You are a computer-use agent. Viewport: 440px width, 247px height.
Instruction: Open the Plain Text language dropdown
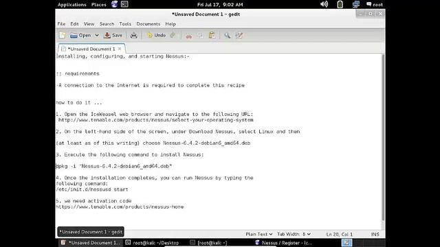tap(258, 234)
